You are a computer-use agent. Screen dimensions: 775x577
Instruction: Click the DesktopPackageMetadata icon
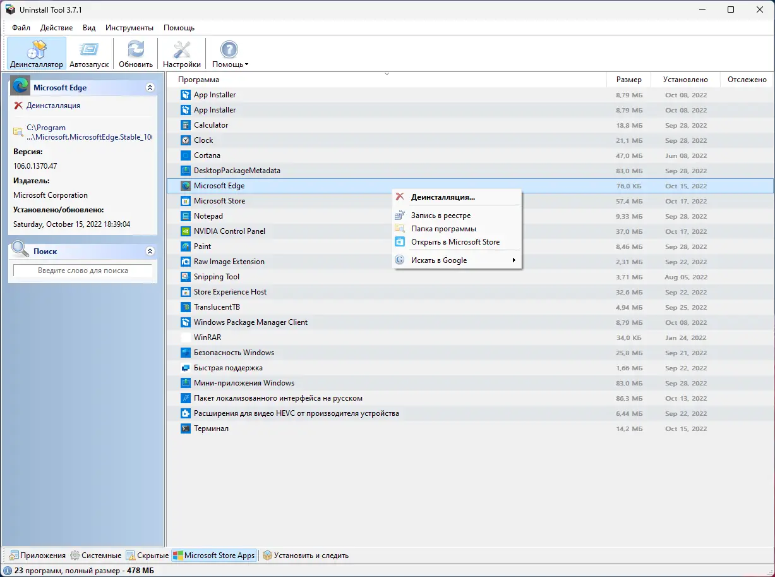click(x=185, y=171)
